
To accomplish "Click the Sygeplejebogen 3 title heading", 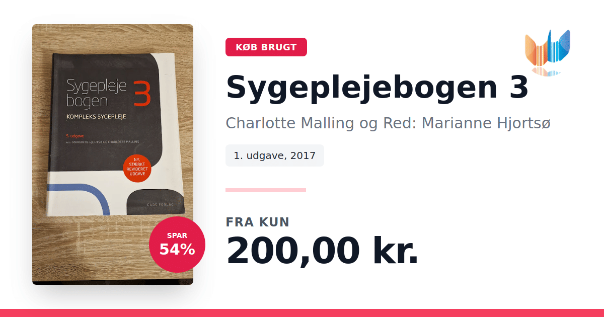I will (377, 88).
